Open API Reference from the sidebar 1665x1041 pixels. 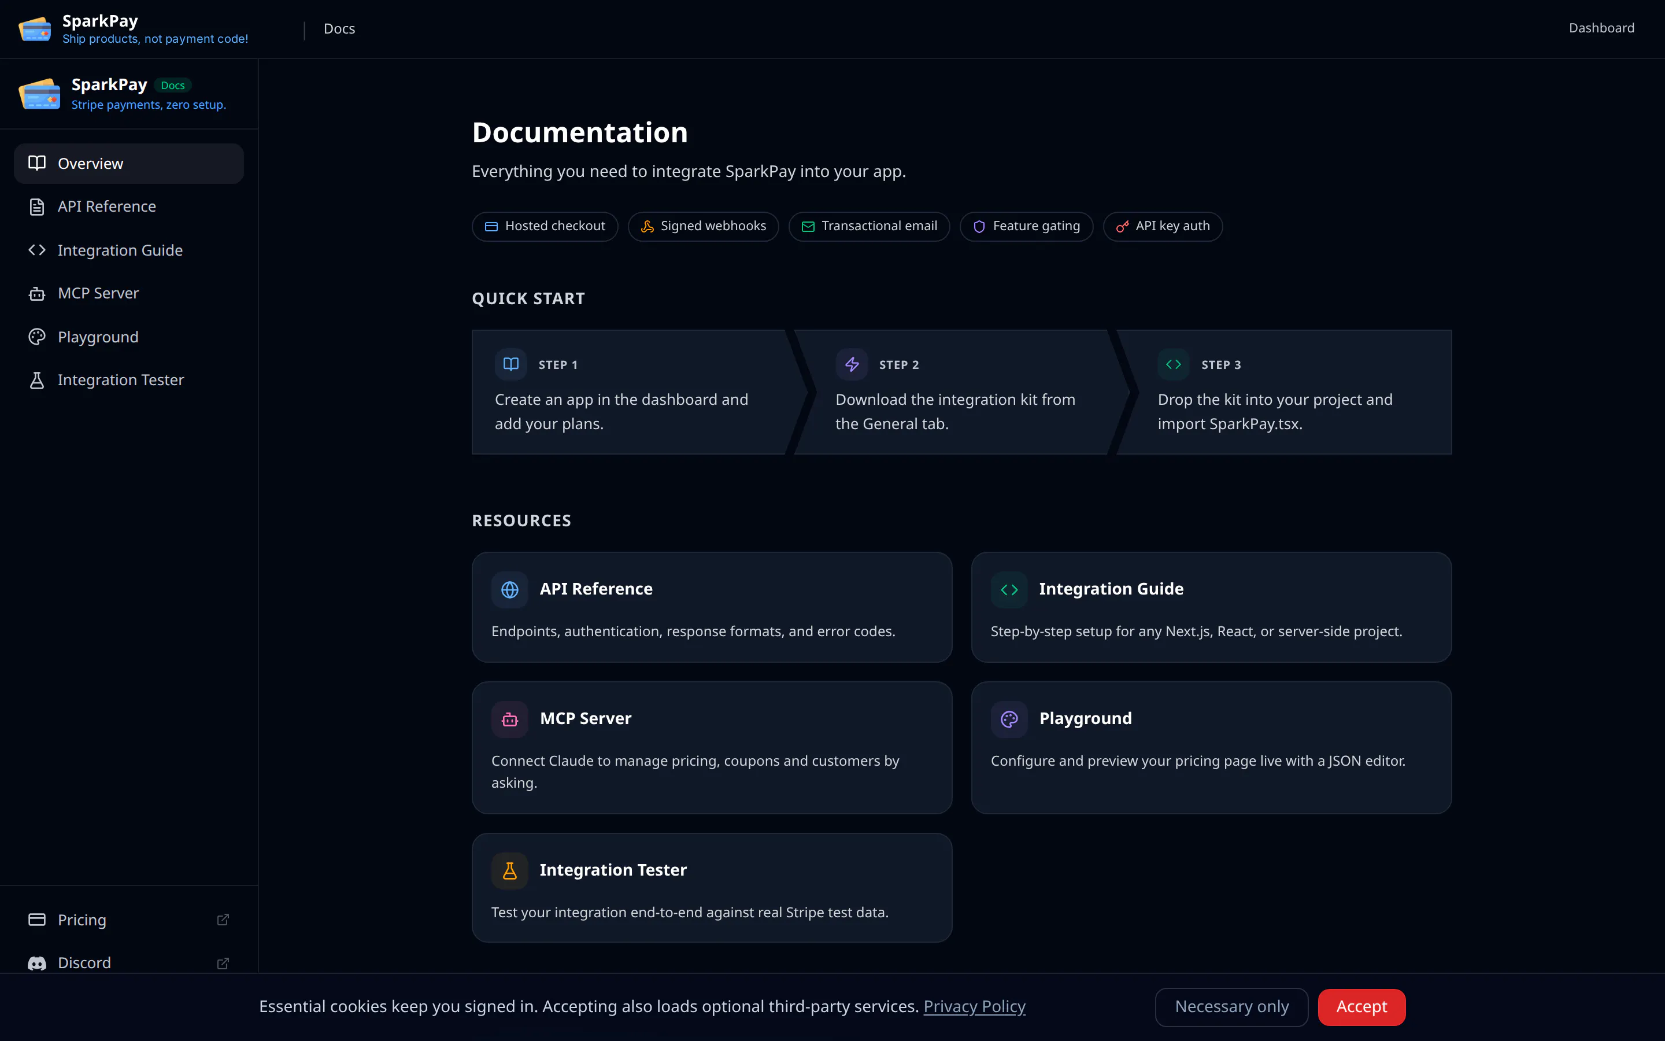pos(129,206)
